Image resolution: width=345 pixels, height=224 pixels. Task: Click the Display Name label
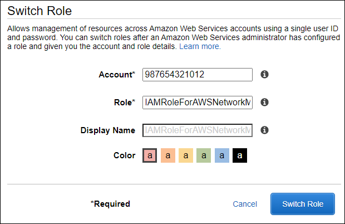pyautogui.click(x=108, y=130)
